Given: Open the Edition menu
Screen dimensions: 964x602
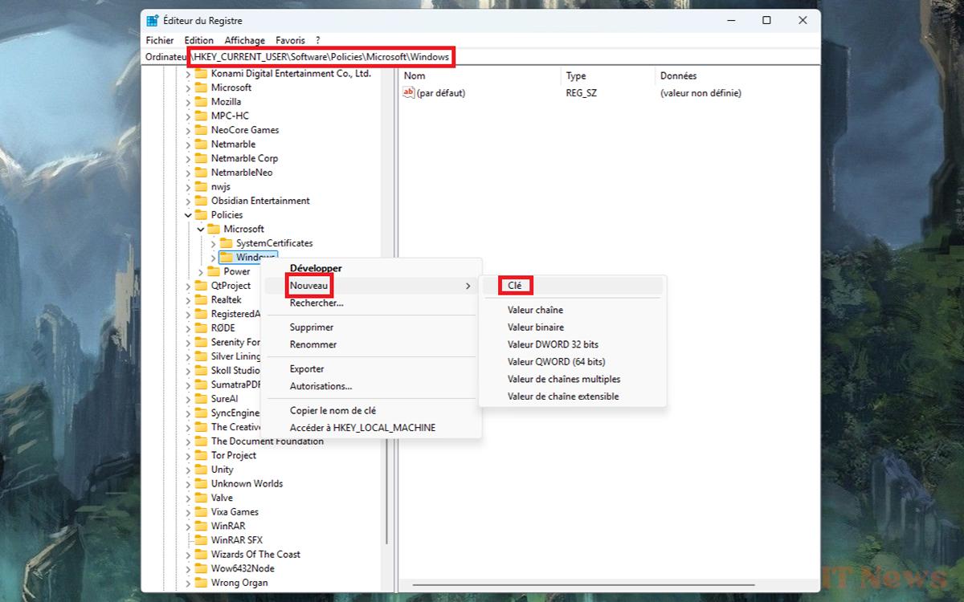Looking at the screenshot, I should coord(199,40).
